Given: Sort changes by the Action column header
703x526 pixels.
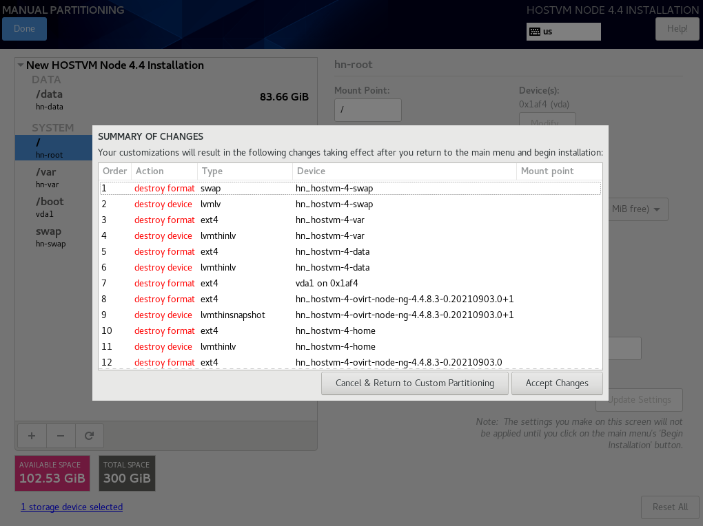Looking at the screenshot, I should click(x=165, y=171).
